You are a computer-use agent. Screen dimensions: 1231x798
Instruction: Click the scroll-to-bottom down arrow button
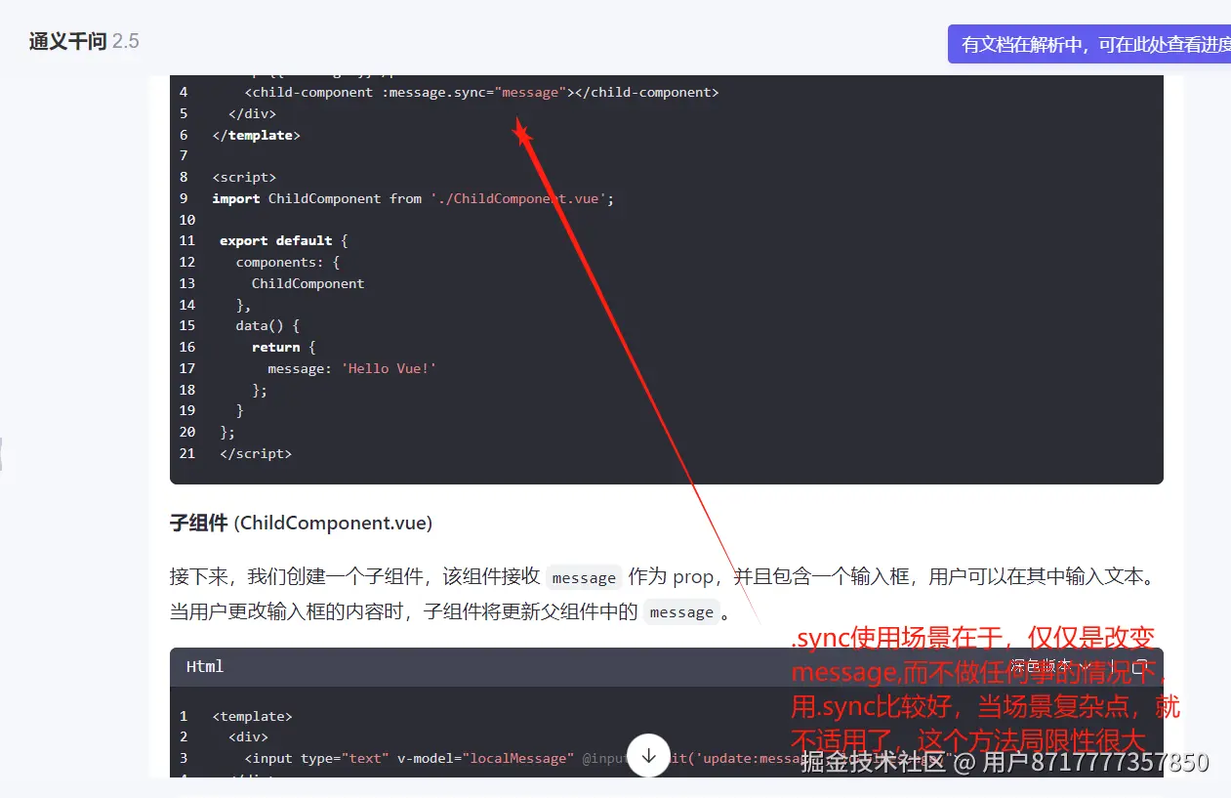(x=649, y=755)
